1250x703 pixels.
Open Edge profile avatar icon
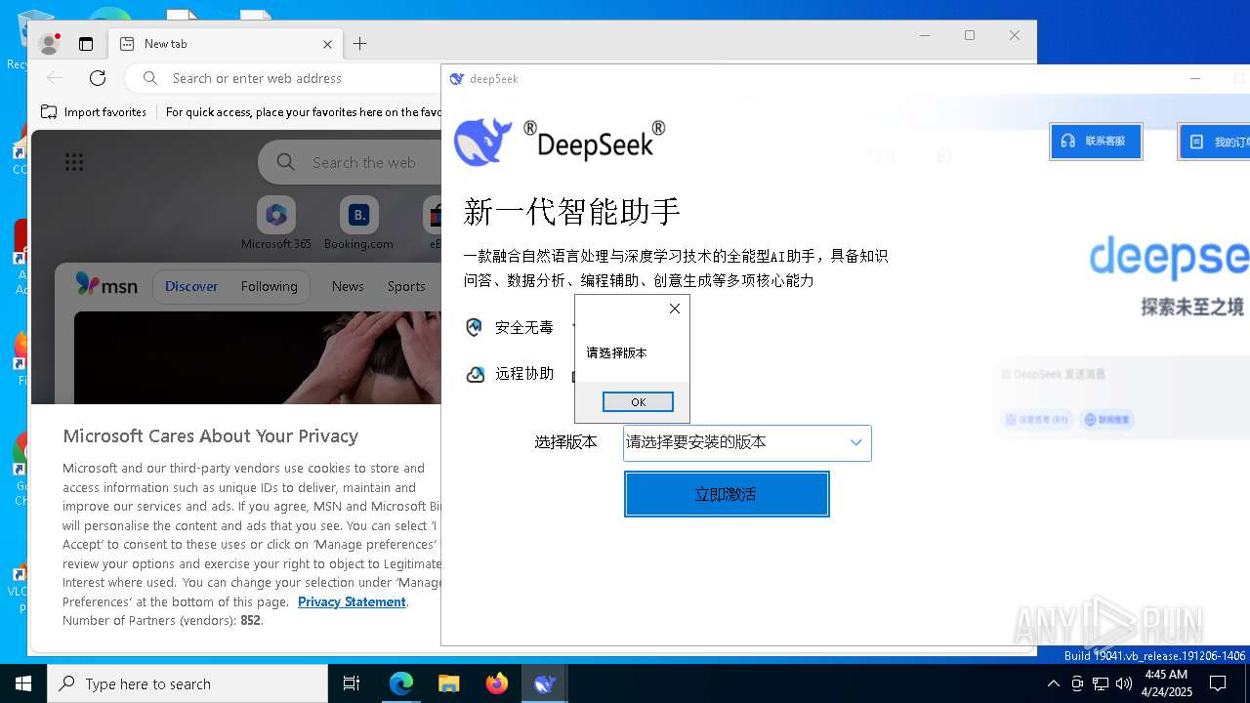pos(49,44)
